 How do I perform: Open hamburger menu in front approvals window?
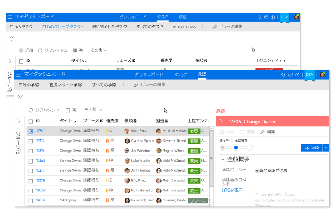(19, 75)
